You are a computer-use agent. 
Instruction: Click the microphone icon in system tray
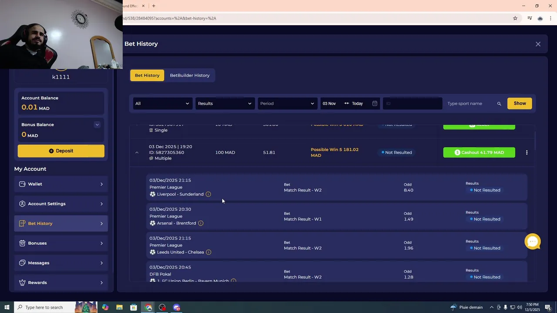point(506,307)
